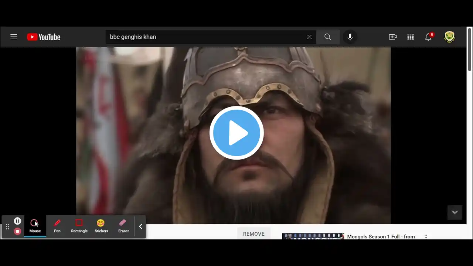The width and height of the screenshot is (473, 266).
Task: Open the YouTube apps grid
Action: tap(411, 37)
